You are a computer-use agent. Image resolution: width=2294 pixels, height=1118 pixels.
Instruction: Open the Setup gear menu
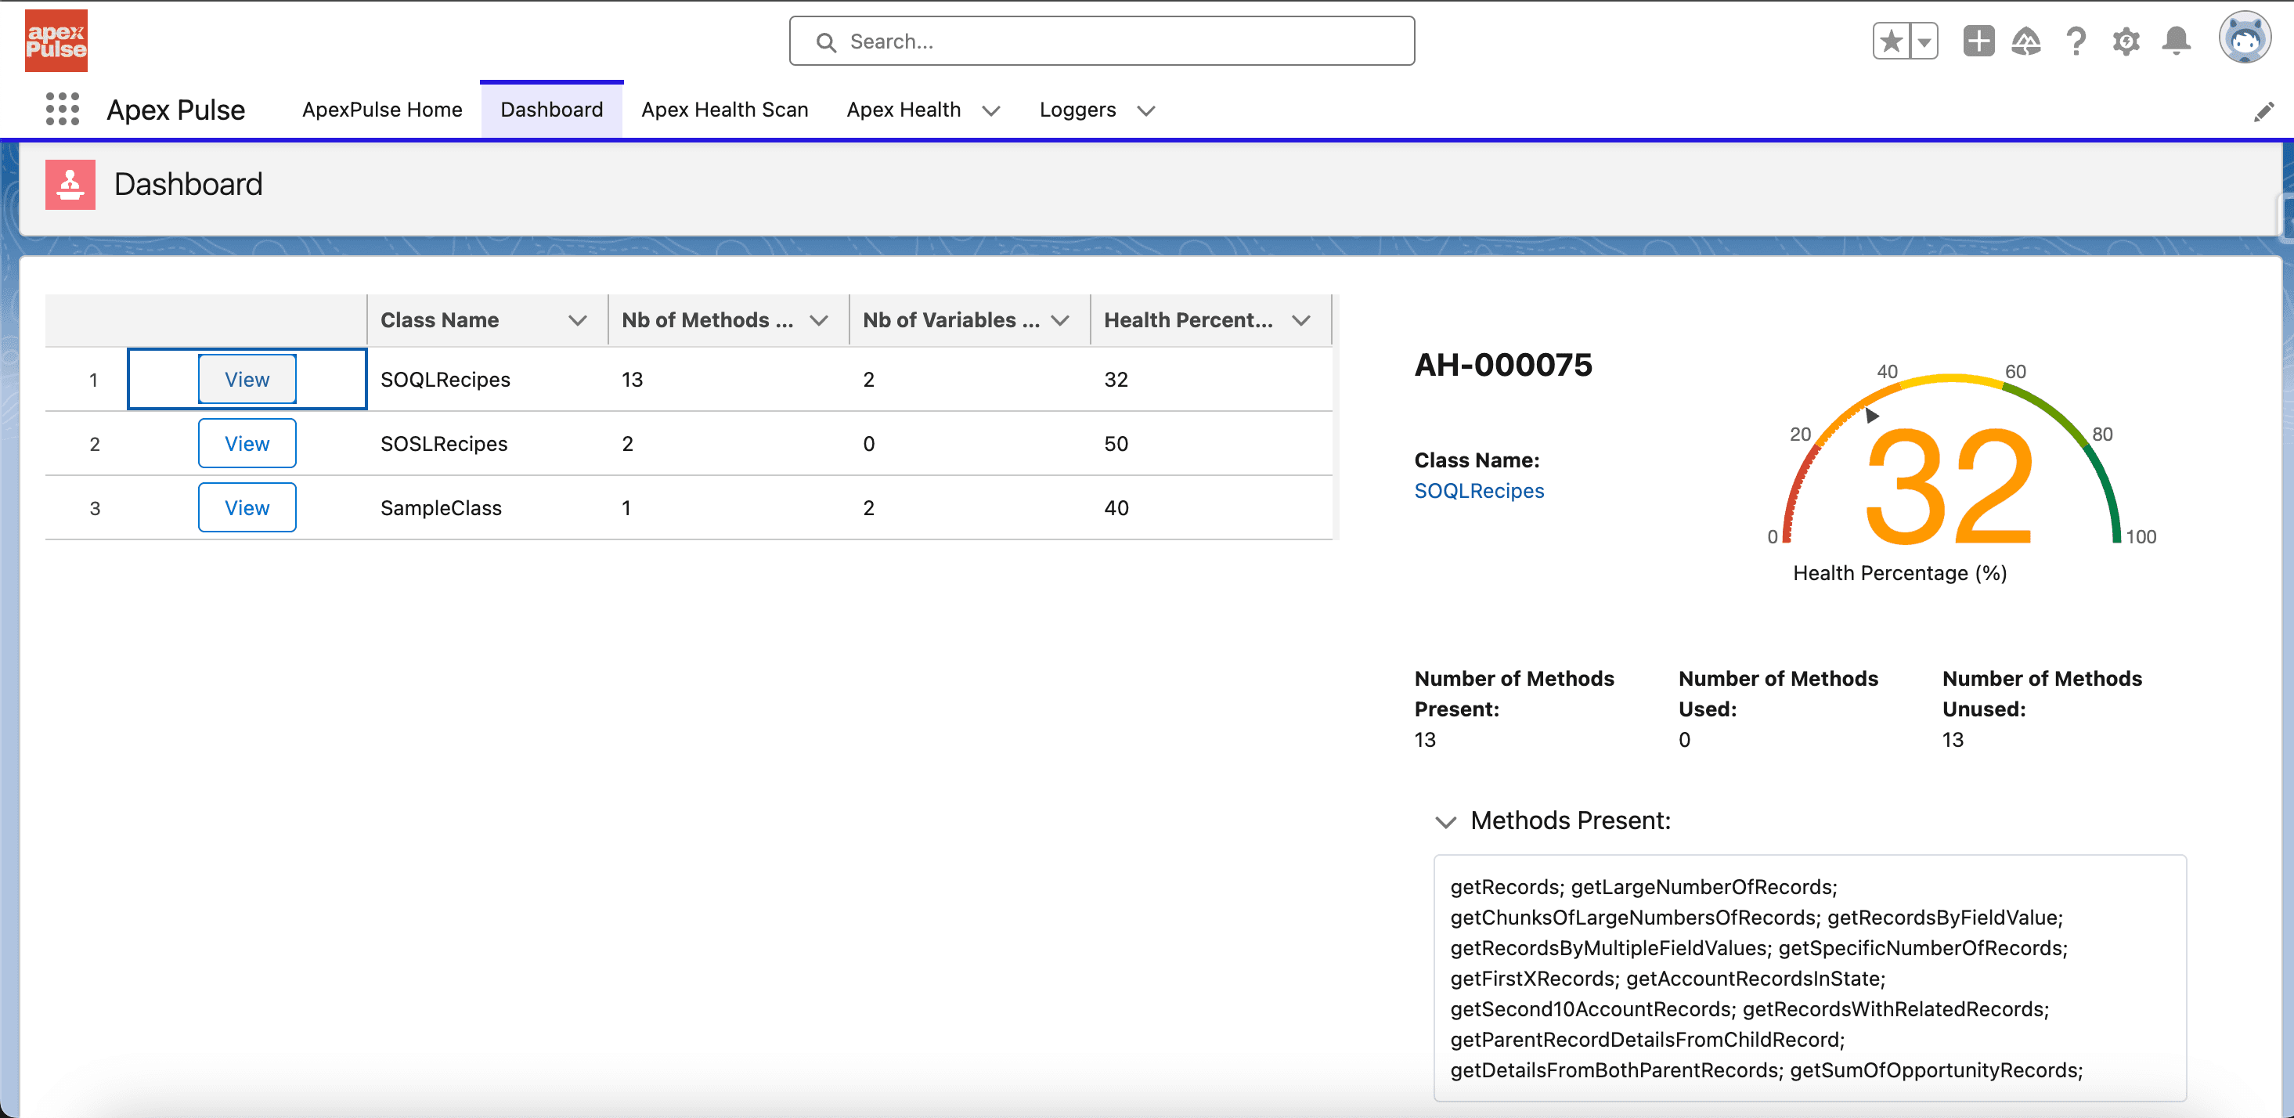pyautogui.click(x=2126, y=41)
